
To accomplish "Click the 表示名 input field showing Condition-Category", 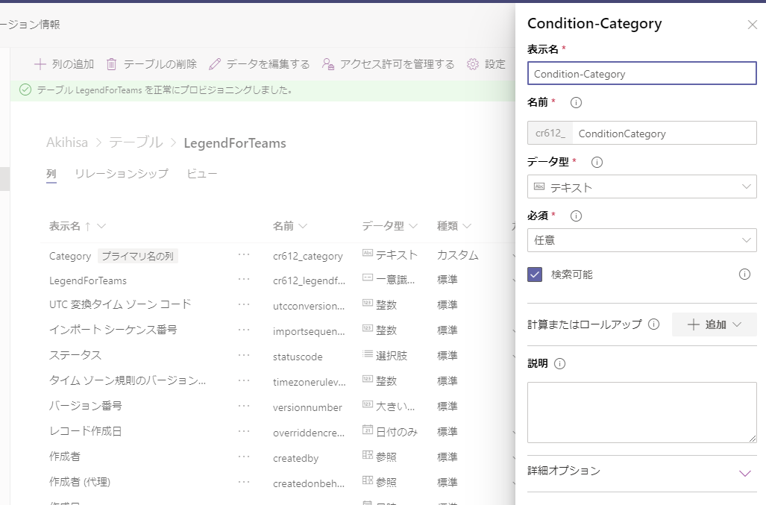I will (641, 73).
